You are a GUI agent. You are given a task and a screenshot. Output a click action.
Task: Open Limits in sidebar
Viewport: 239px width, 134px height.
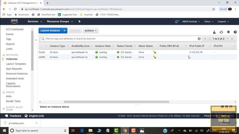pyautogui.click(x=9, y=49)
